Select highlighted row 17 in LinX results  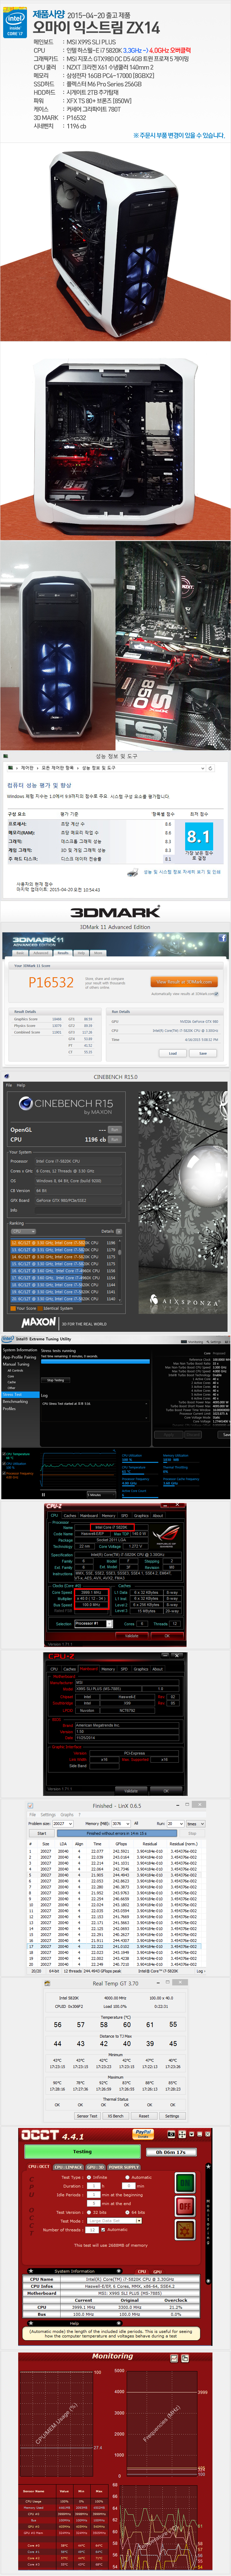[115, 1946]
